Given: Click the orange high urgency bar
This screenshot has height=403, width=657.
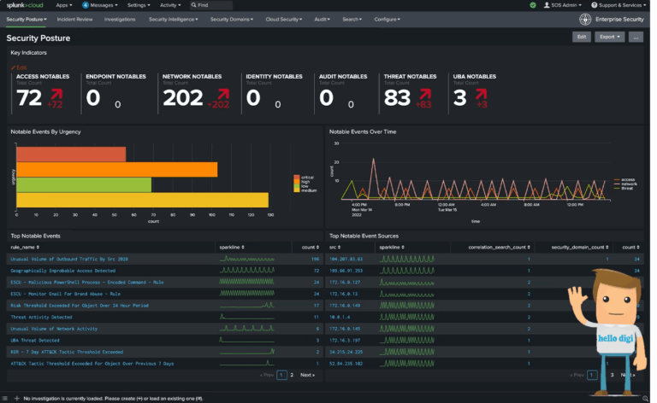Looking at the screenshot, I should tap(117, 169).
